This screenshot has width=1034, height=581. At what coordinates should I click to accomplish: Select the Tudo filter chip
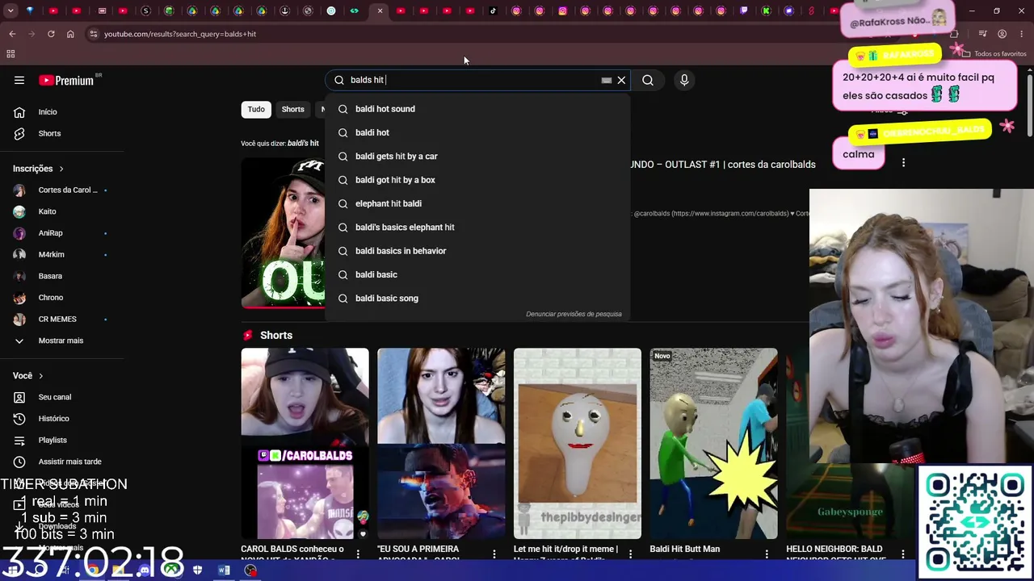tap(256, 110)
